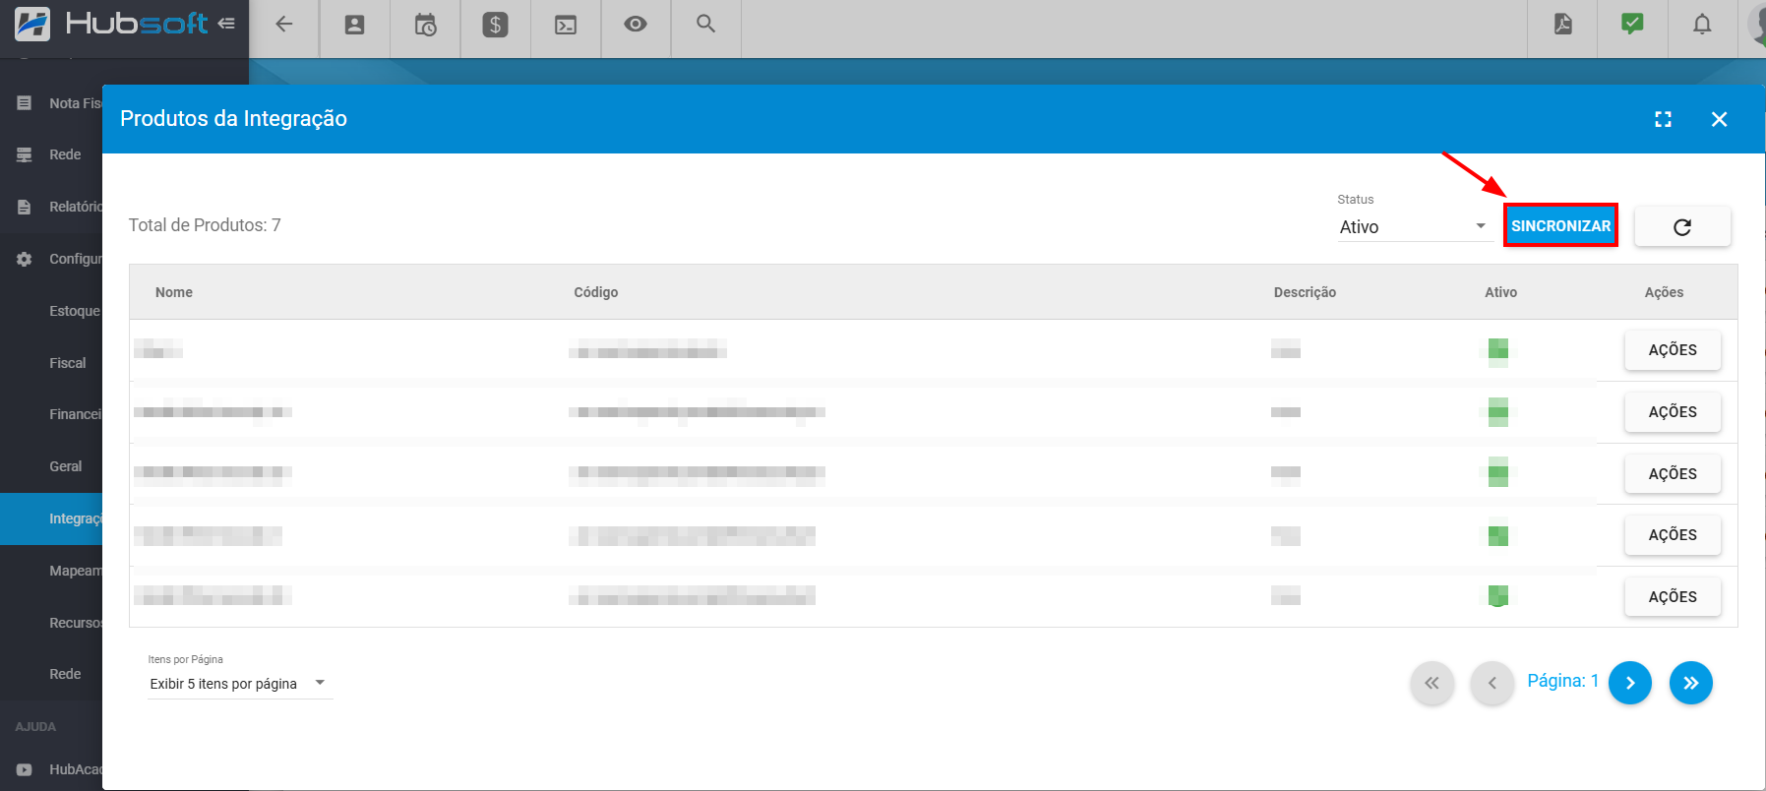Viewport: 1766px width, 791px height.
Task: Go to the last page
Action: point(1690,683)
